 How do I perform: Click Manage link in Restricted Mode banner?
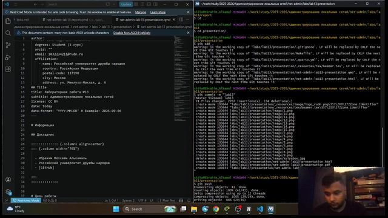click(x=141, y=12)
